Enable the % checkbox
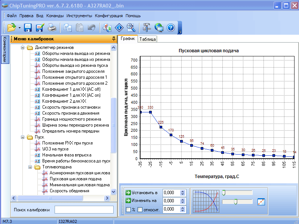299x224 pixels. [x=128, y=209]
